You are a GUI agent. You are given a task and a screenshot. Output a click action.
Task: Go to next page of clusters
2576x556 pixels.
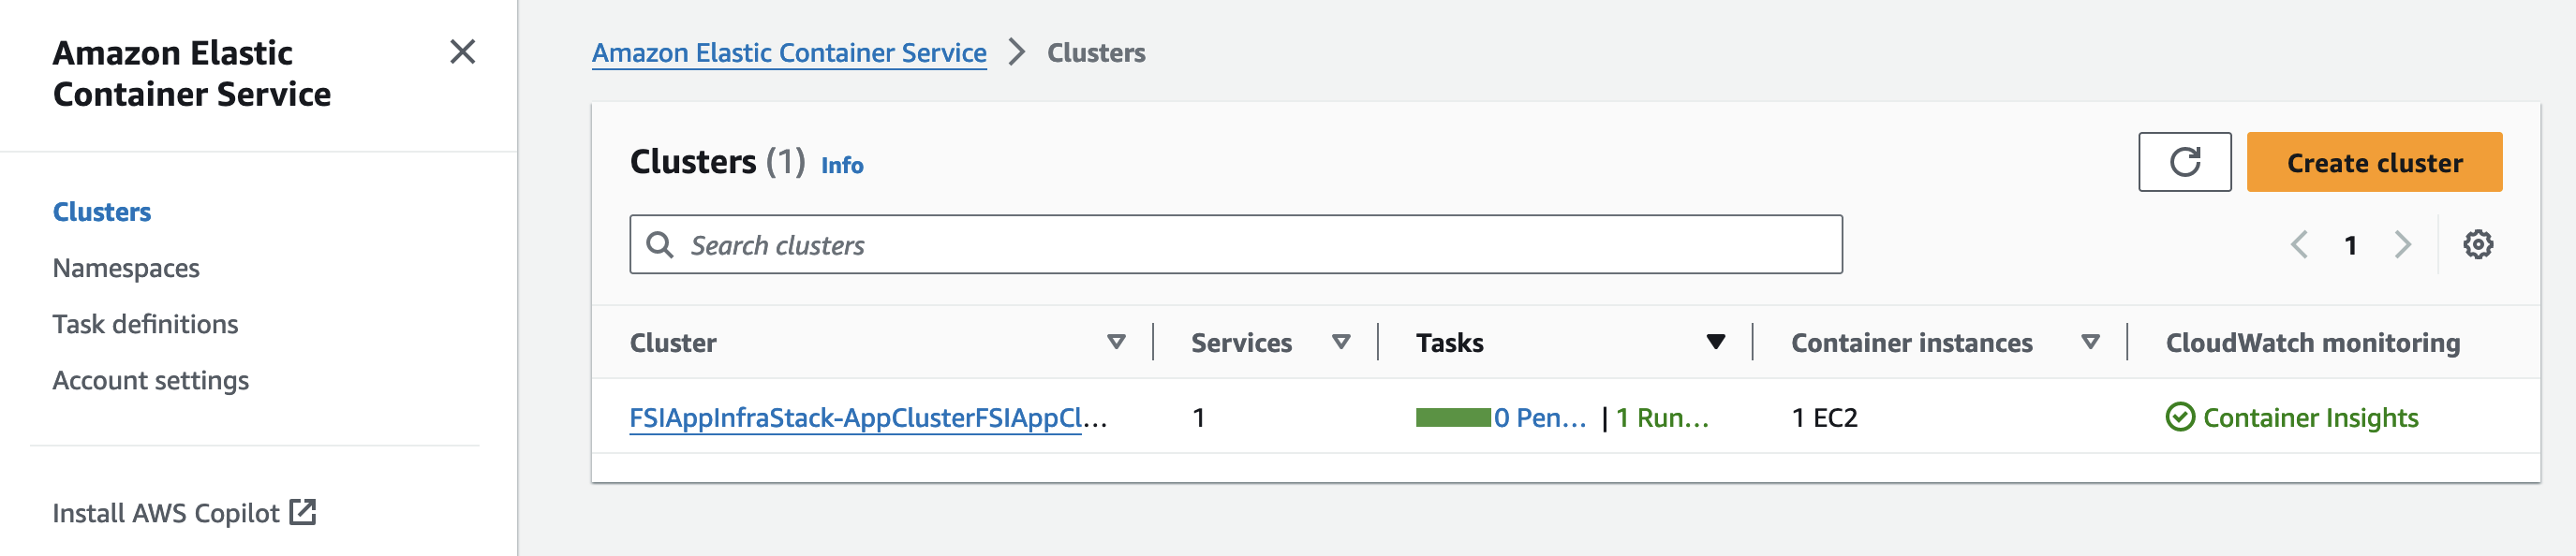[2402, 245]
